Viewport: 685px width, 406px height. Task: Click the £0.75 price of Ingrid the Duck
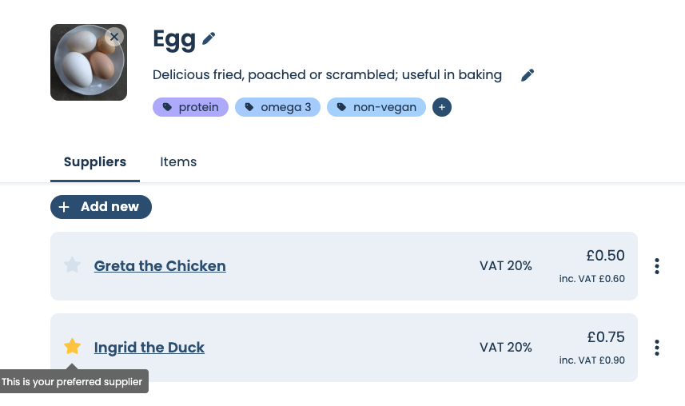click(x=605, y=337)
